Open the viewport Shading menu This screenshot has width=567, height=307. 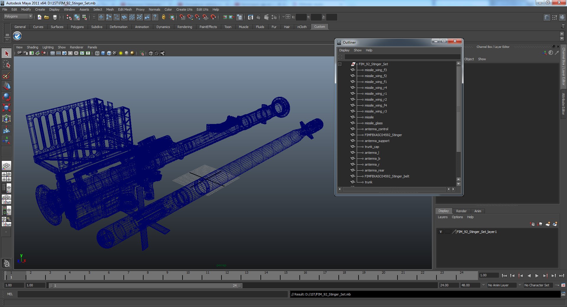[32, 47]
